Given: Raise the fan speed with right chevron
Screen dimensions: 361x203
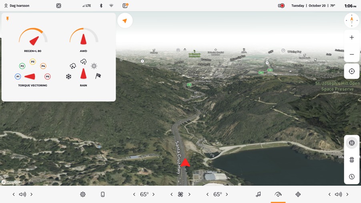Looking at the screenshot, I should pos(189,195).
